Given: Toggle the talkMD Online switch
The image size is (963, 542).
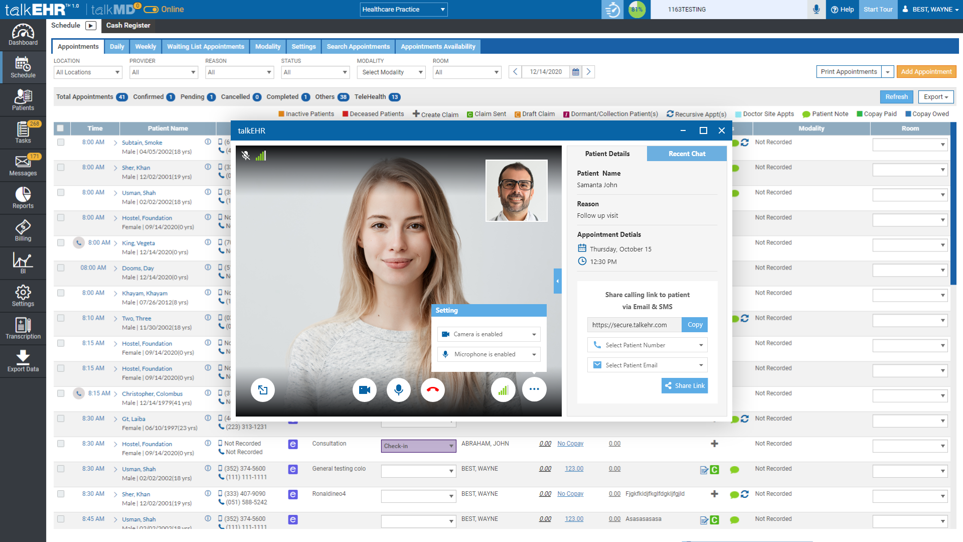Looking at the screenshot, I should [151, 10].
